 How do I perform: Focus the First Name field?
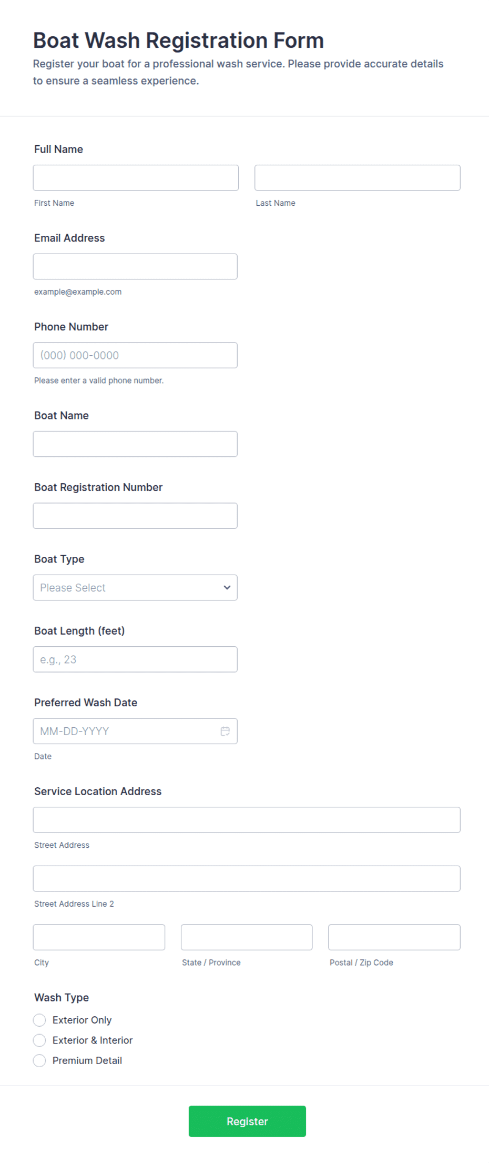(x=136, y=178)
